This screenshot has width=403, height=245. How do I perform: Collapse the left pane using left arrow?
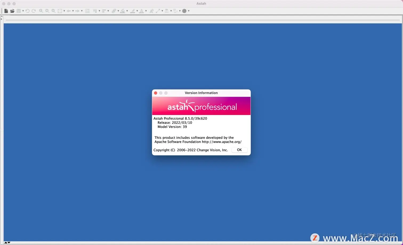coord(2,16)
